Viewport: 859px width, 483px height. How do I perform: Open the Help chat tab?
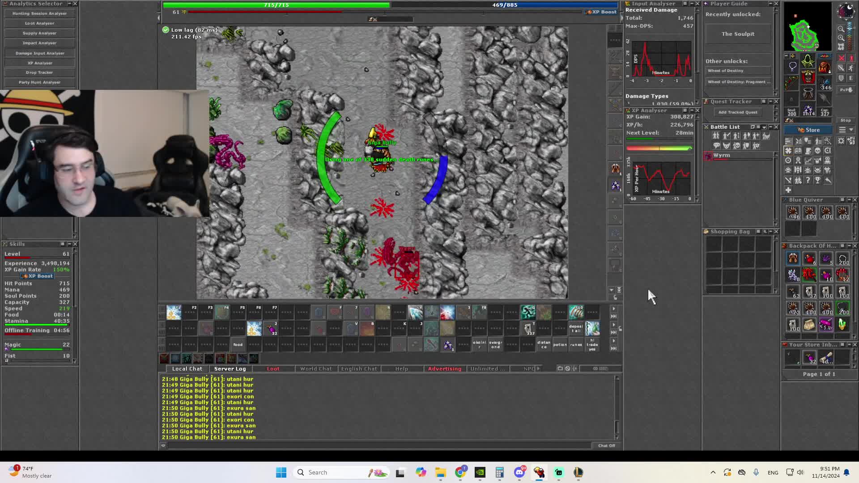(x=401, y=369)
